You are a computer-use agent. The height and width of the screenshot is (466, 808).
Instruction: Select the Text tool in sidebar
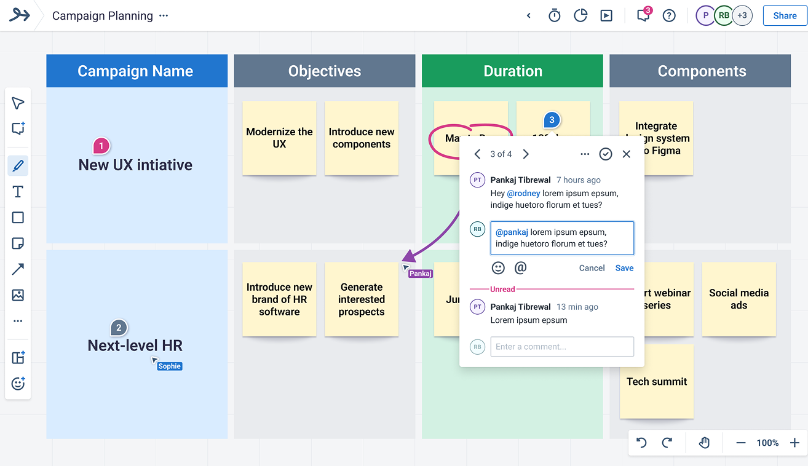[x=18, y=192]
